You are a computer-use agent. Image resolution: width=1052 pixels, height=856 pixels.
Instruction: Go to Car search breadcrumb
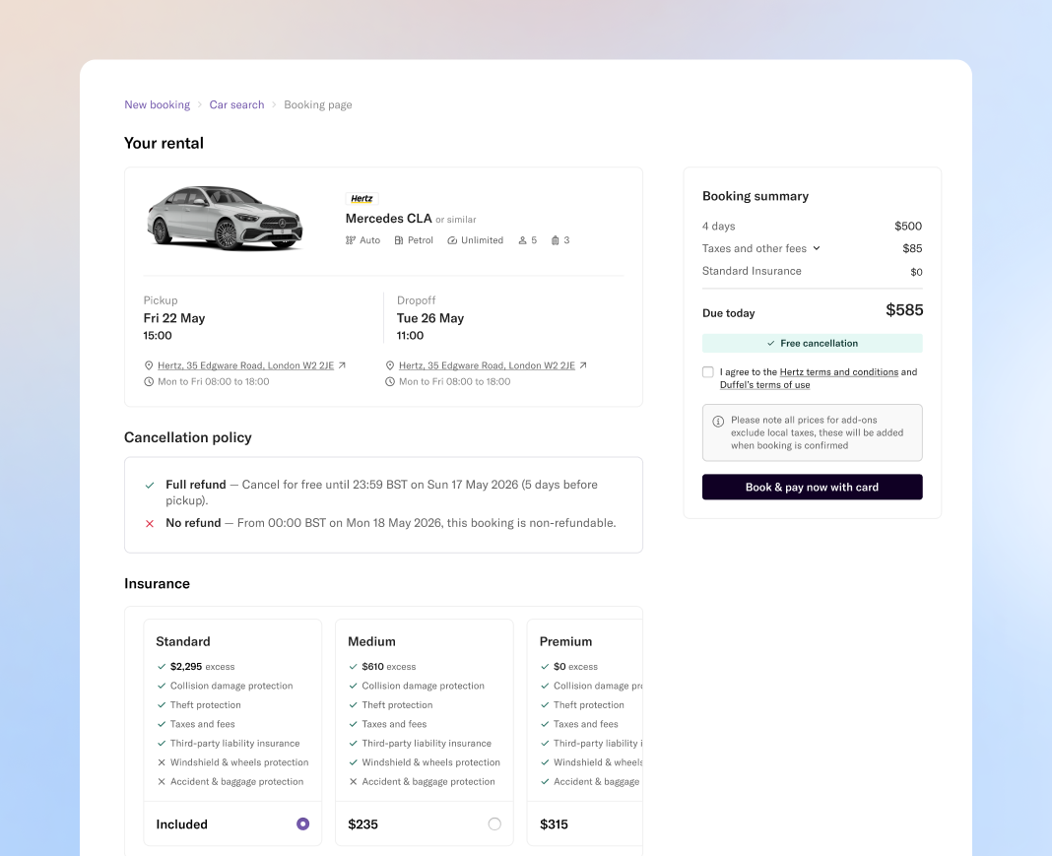[236, 104]
